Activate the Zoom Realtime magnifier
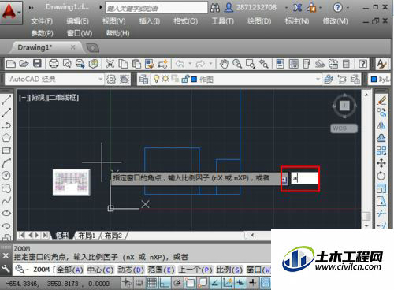The width and height of the screenshot is (394, 290). tap(237, 64)
